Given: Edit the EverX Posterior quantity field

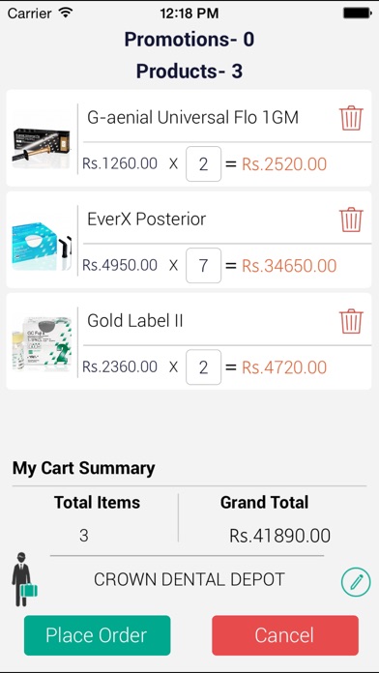Looking at the screenshot, I should tap(203, 265).
